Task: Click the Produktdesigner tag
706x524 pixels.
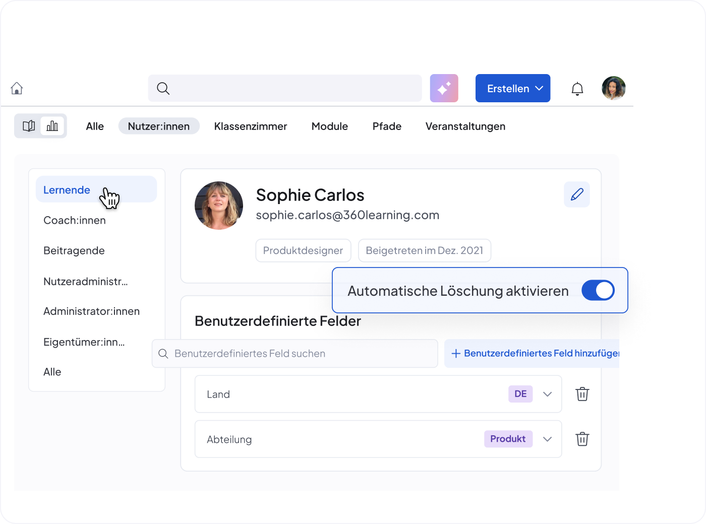Action: point(303,250)
